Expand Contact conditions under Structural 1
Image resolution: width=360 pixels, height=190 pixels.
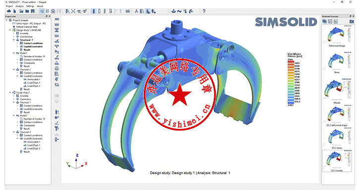coord(17,43)
